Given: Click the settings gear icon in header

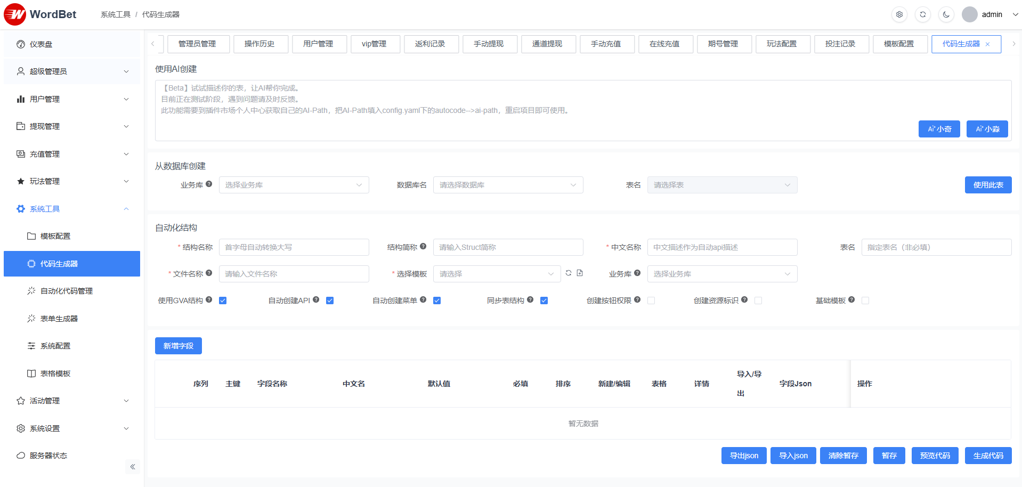Looking at the screenshot, I should coord(899,14).
